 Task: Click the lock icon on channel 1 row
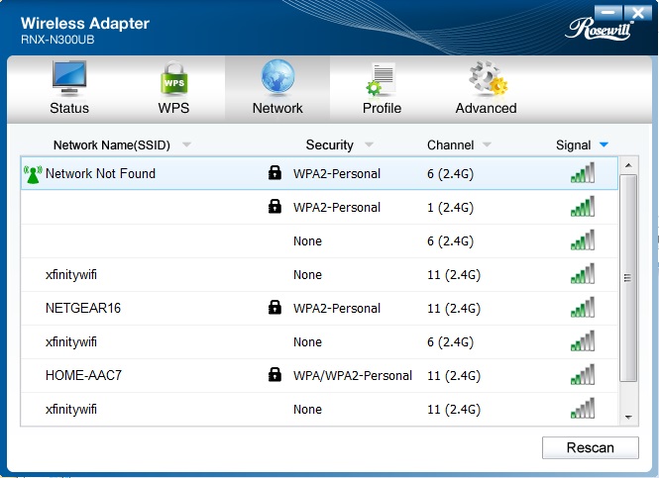click(x=275, y=206)
